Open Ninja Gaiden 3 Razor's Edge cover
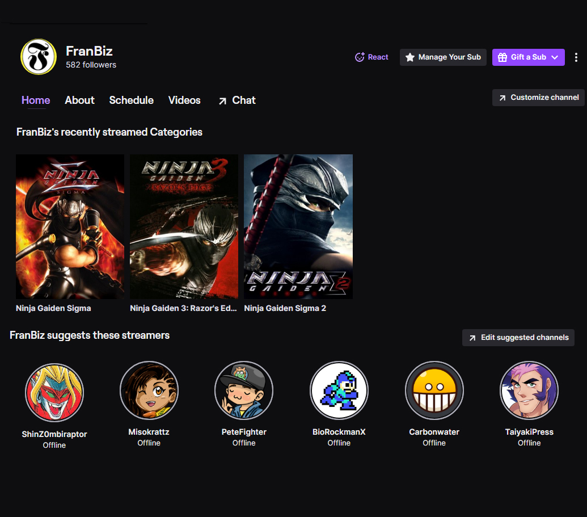 coord(184,226)
